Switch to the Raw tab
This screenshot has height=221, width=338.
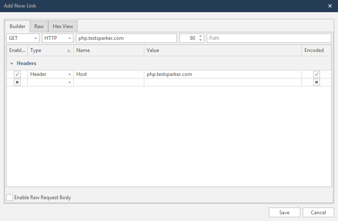[39, 26]
